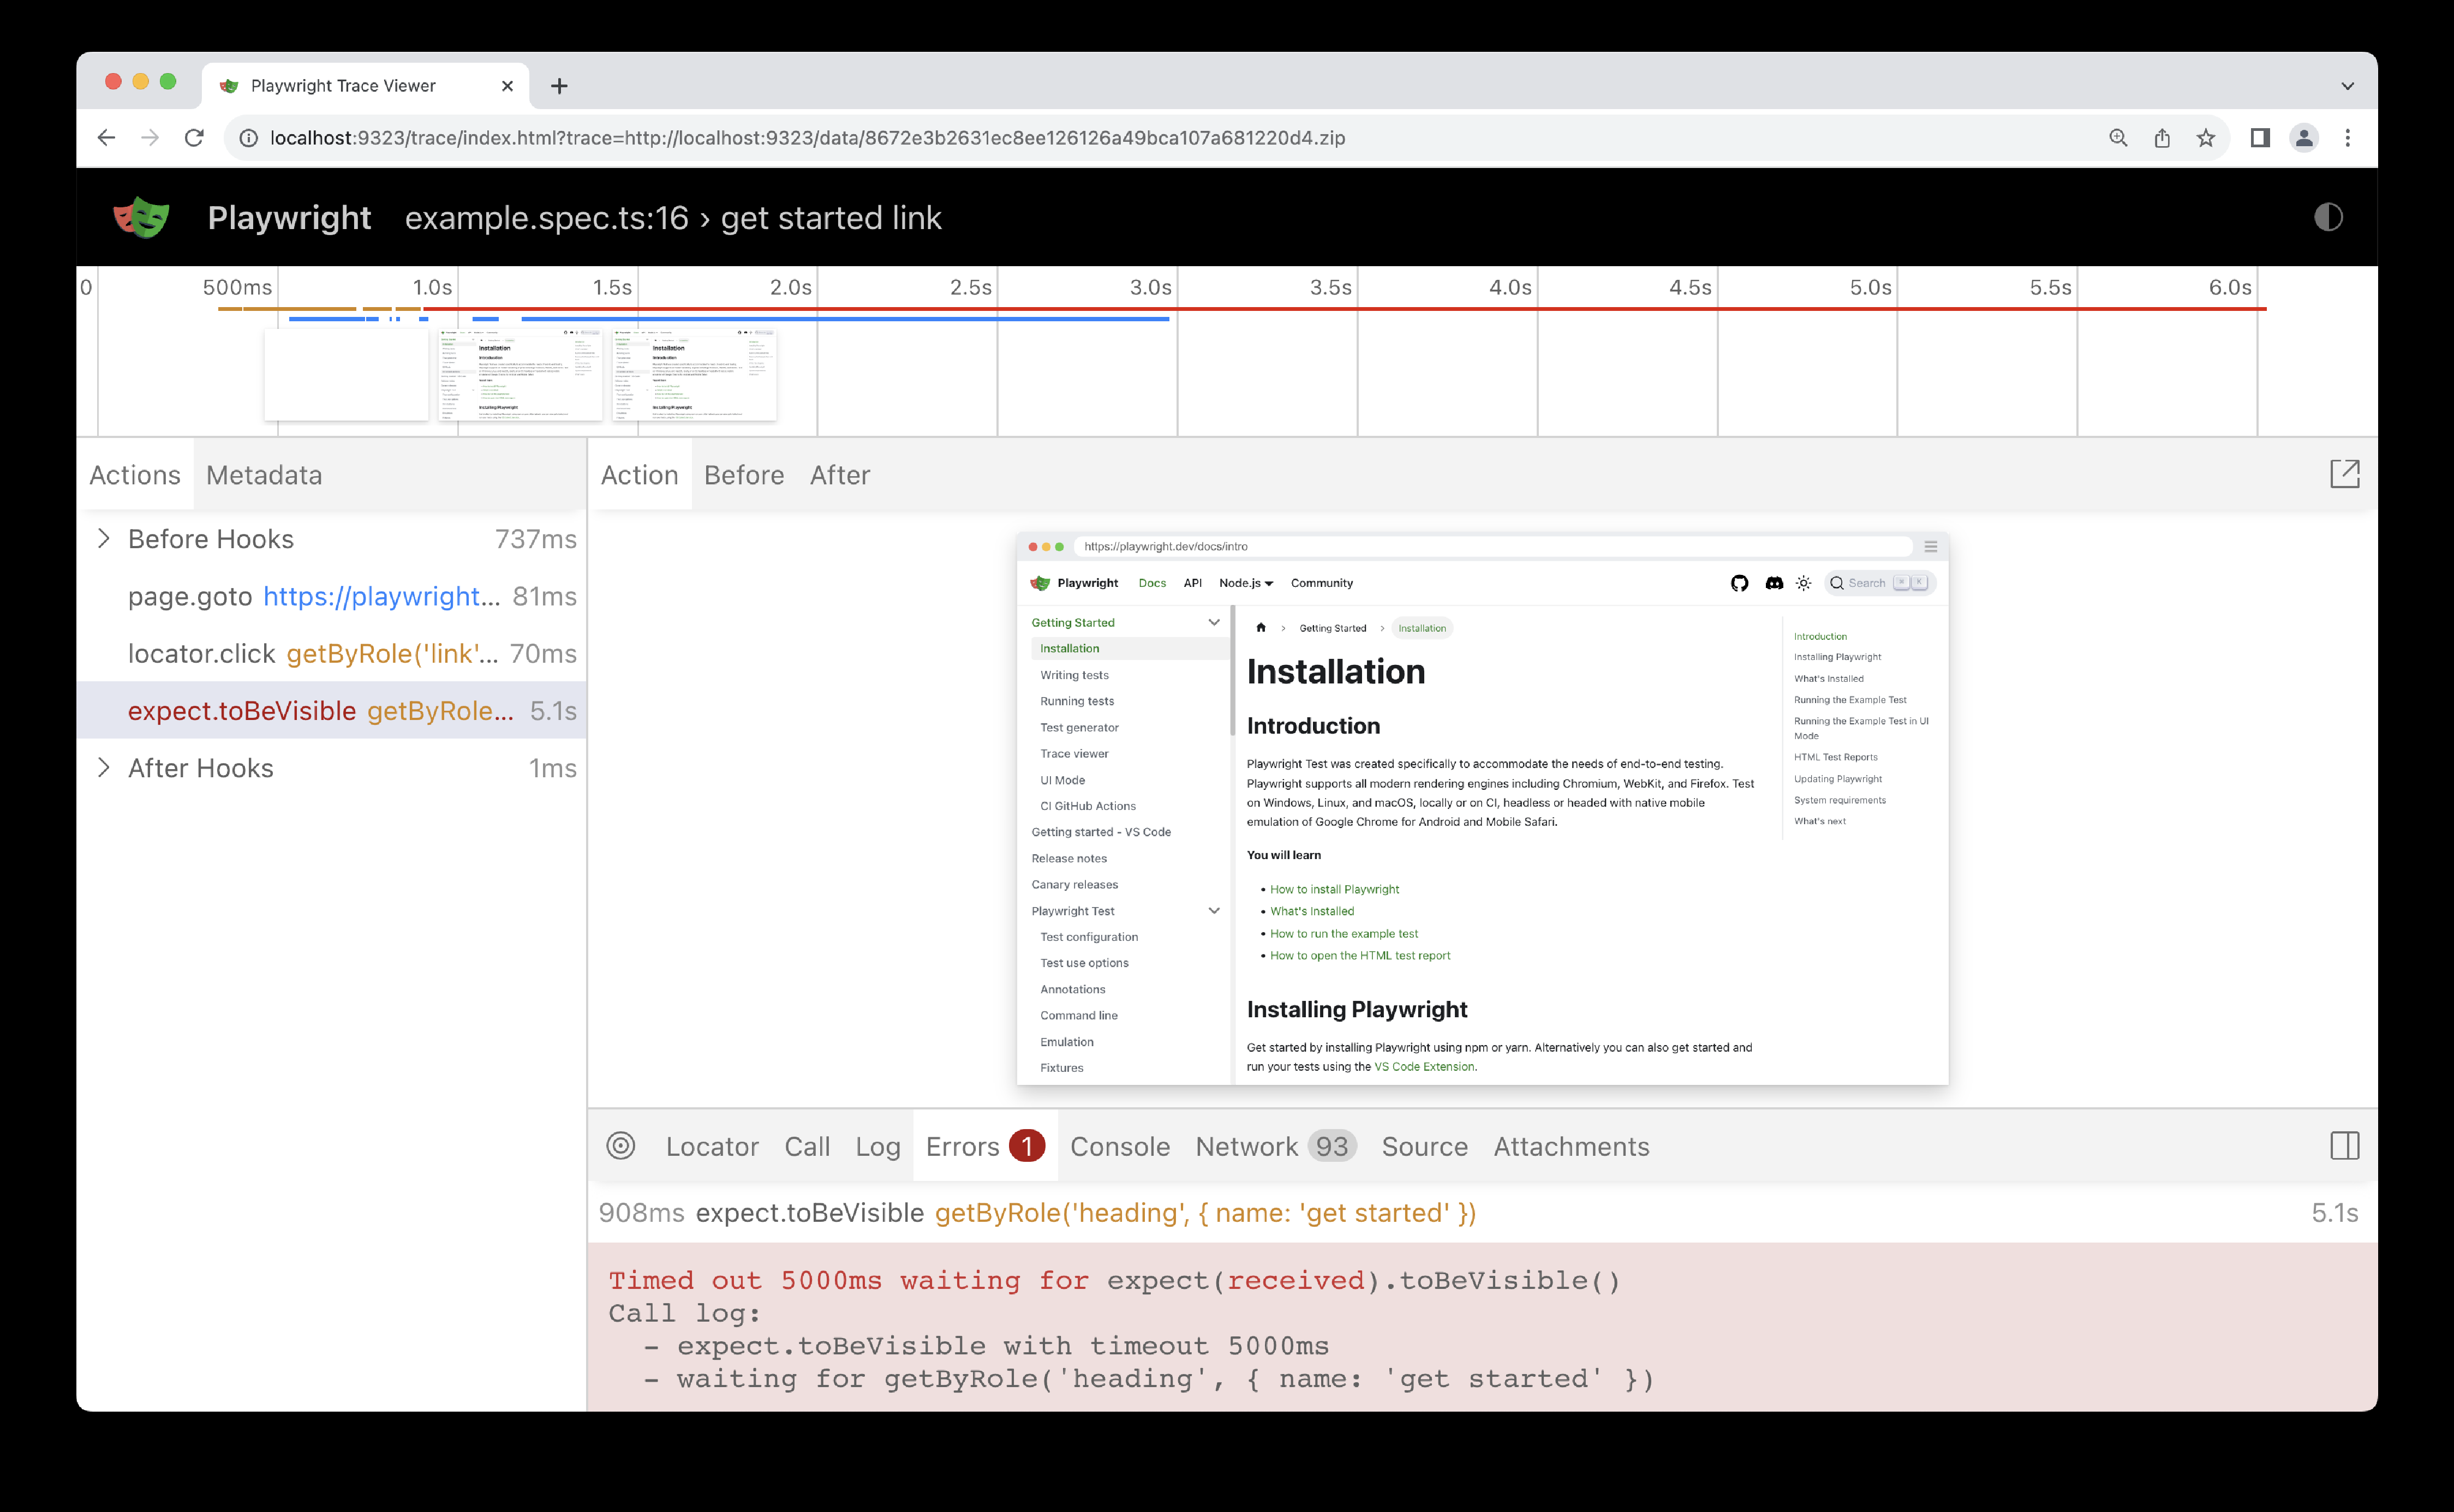2454x1512 pixels.
Task: Collapse the Getting Started sidebar section
Action: [x=1214, y=622]
